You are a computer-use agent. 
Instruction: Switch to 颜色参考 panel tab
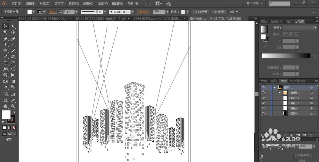tap(277, 21)
